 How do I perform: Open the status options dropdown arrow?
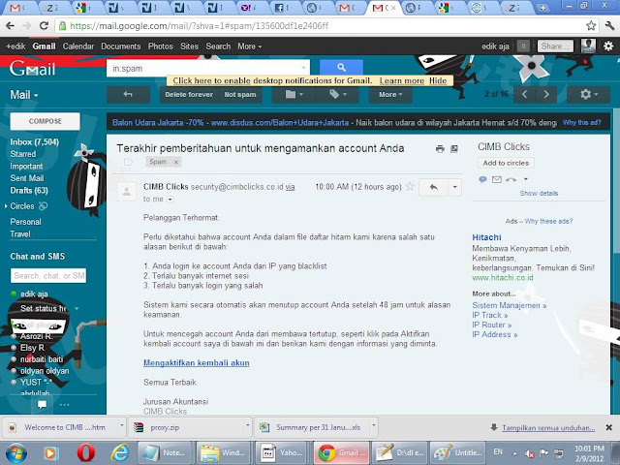tap(77, 308)
